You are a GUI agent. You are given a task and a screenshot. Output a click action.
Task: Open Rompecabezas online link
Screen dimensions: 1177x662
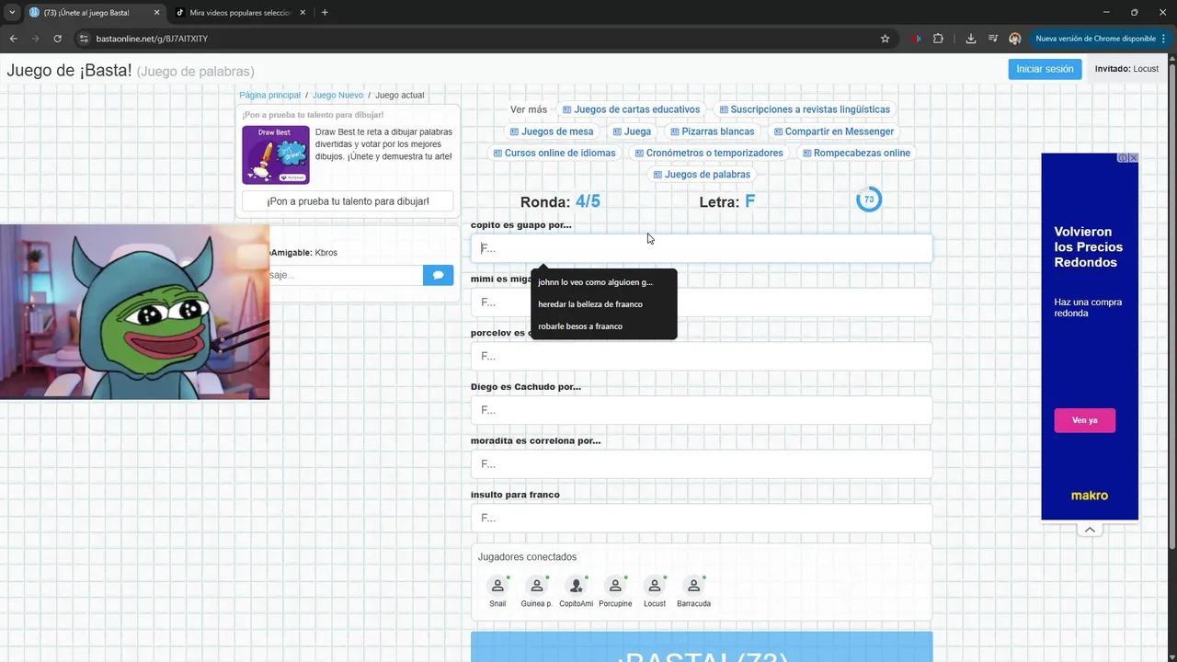[x=856, y=153]
